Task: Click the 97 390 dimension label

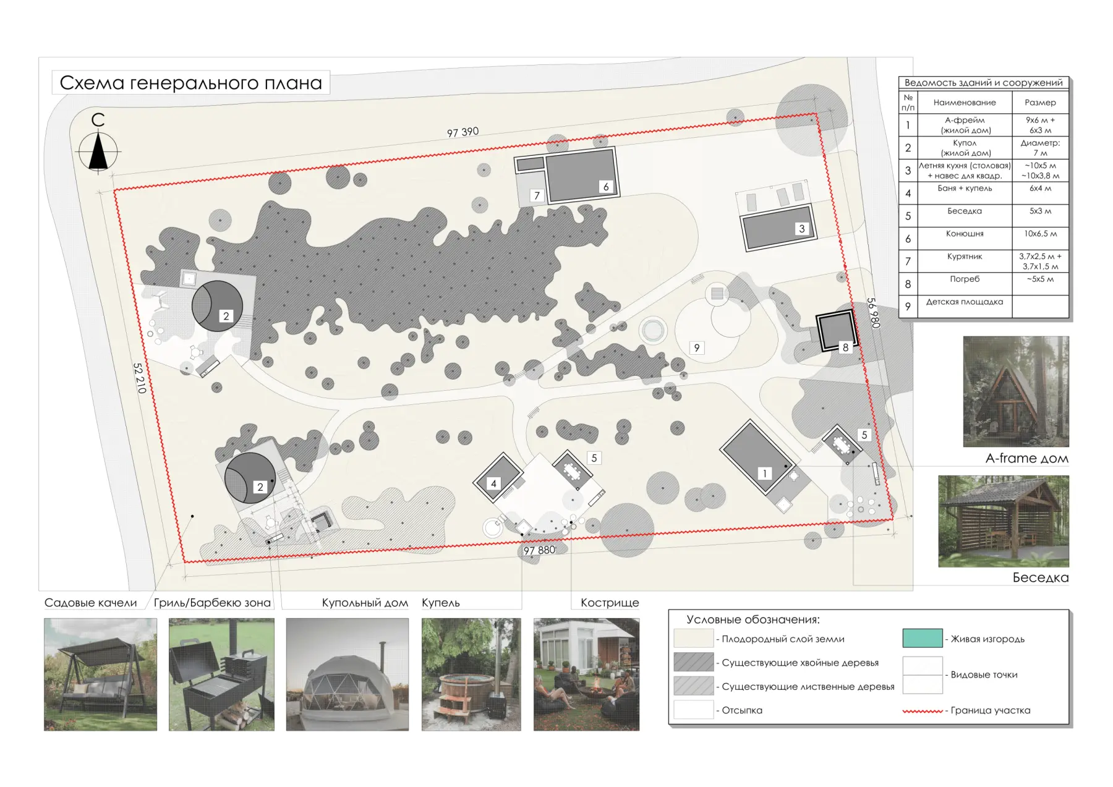Action: click(463, 132)
